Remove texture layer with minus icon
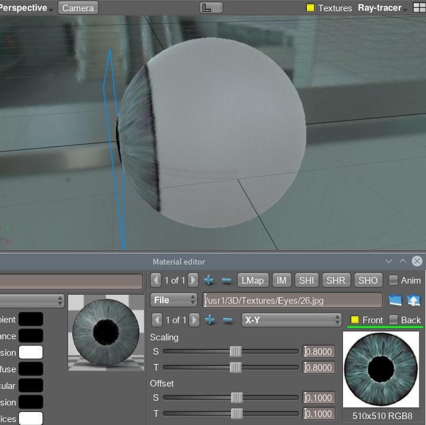This screenshot has height=425, width=426. [x=226, y=280]
